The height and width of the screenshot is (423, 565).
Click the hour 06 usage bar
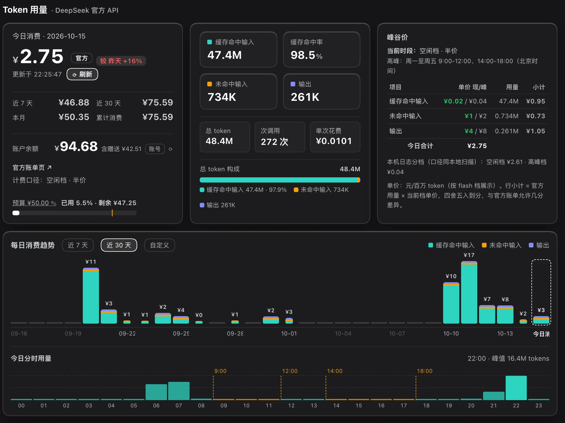coord(156,392)
